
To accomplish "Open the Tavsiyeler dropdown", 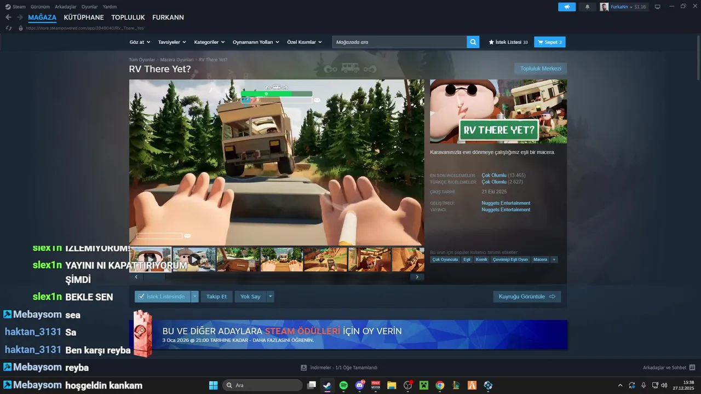I will [172, 42].
